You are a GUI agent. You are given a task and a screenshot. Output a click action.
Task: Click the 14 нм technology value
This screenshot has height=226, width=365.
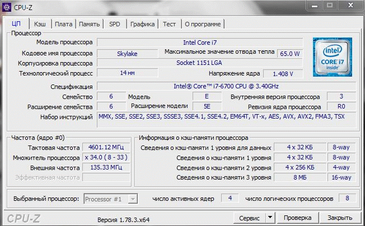(127, 73)
